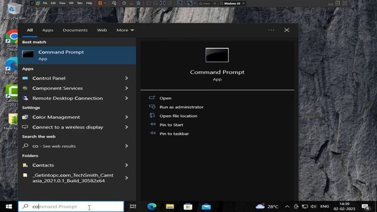This screenshot has width=377, height=212.
Task: Expand Control Panel result details
Action: pyautogui.click(x=127, y=78)
